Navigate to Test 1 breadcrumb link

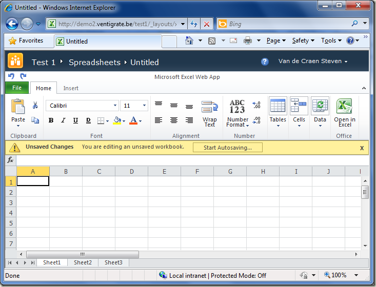pyautogui.click(x=44, y=63)
